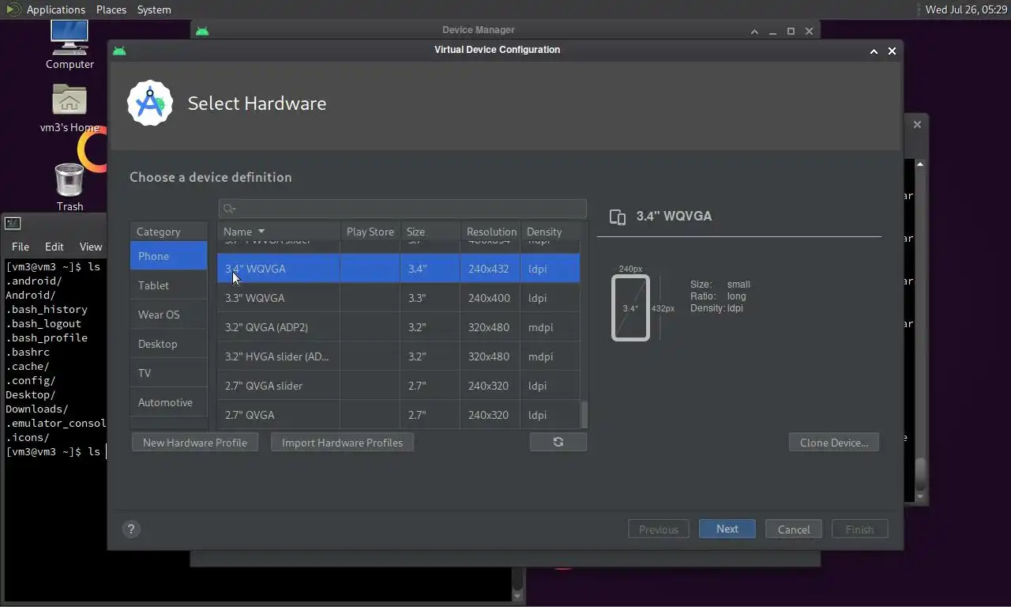Select the Automotive category
The height and width of the screenshot is (607, 1011).
click(168, 402)
